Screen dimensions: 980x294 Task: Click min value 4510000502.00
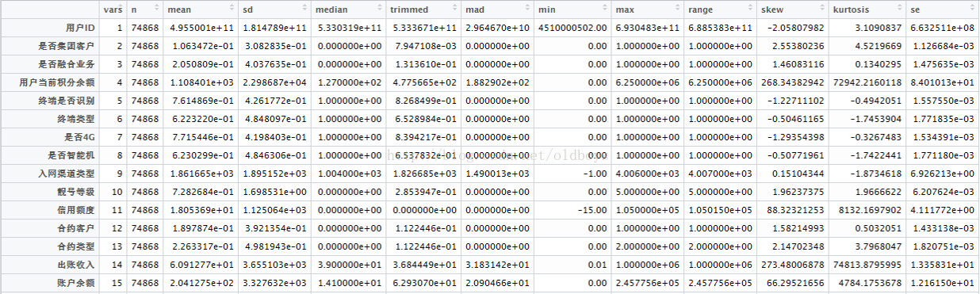[x=573, y=29]
